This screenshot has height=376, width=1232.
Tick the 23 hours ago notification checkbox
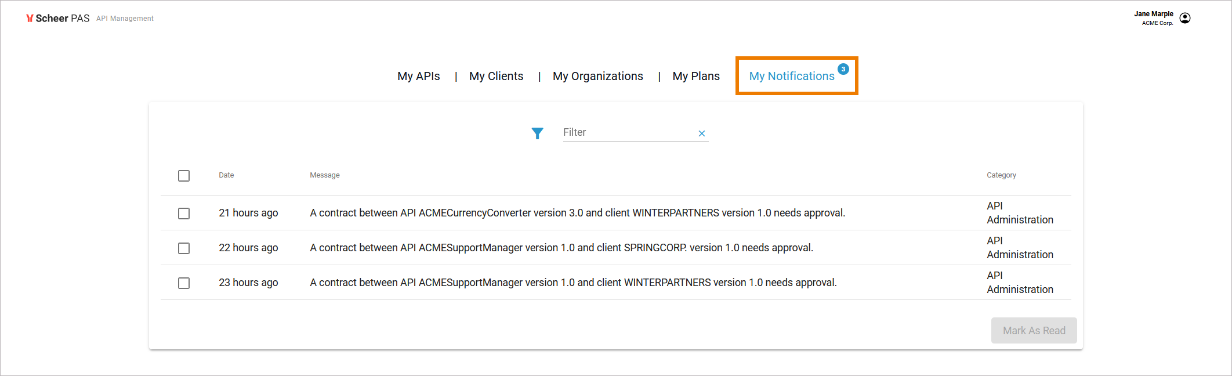pos(184,283)
